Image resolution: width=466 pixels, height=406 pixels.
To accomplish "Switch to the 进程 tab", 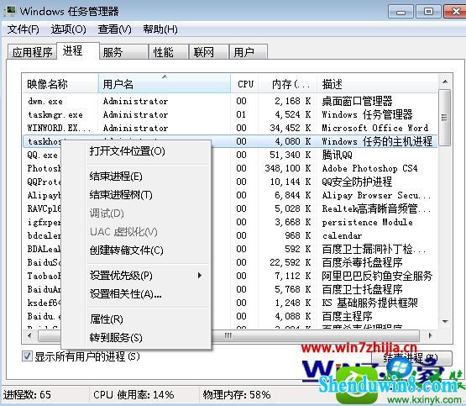I will click(x=78, y=51).
